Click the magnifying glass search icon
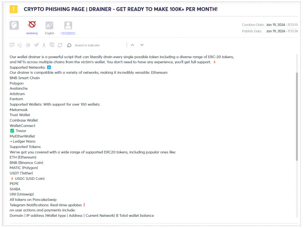 pos(69,45)
